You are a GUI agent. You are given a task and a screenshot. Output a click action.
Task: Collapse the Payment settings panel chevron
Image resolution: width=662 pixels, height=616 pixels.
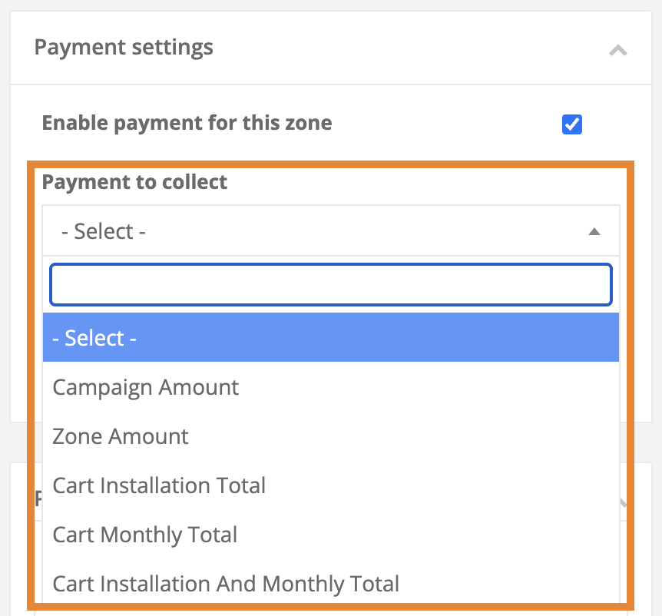pyautogui.click(x=617, y=51)
